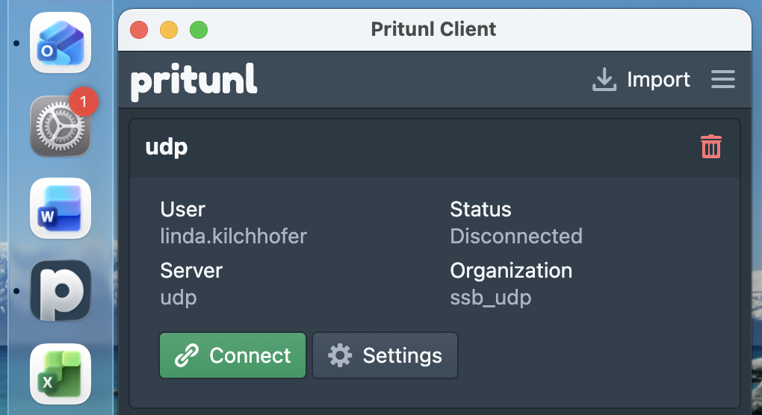This screenshot has width=762, height=415.
Task: Launch Microsoft Excel from the dock
Action: [60, 373]
